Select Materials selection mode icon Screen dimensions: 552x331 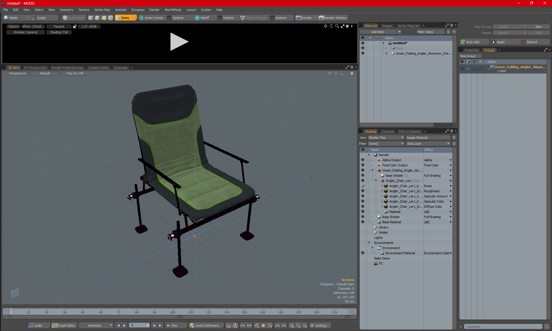tap(110, 18)
